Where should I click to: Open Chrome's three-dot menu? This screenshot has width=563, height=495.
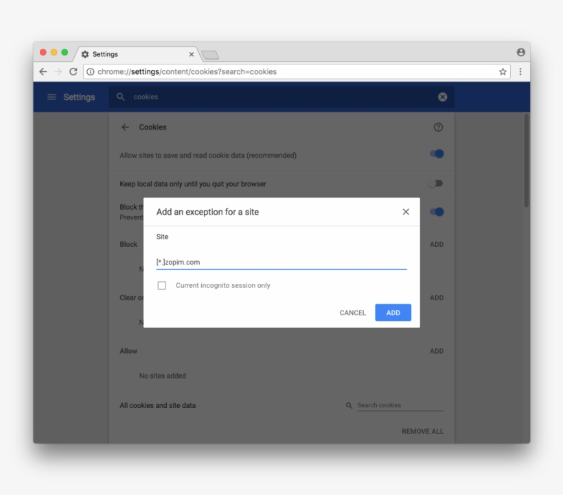[x=520, y=71]
